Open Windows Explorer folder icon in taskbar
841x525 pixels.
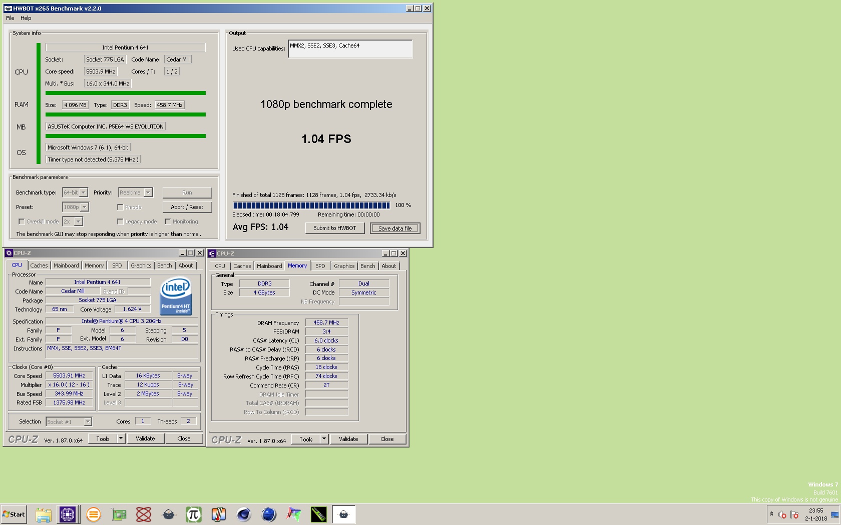pos(43,514)
